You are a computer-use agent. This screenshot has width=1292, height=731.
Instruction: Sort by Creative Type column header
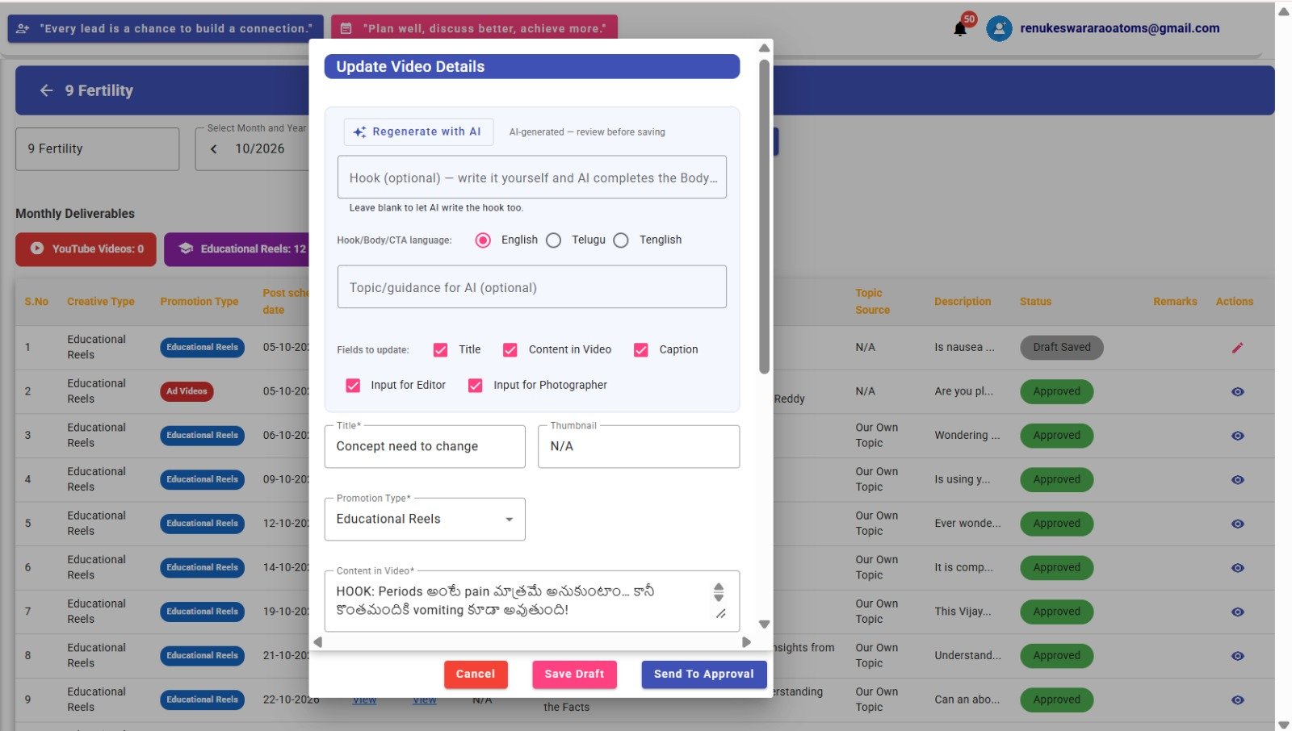click(x=101, y=302)
